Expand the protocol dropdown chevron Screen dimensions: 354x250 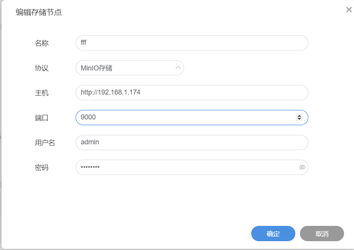pos(178,68)
